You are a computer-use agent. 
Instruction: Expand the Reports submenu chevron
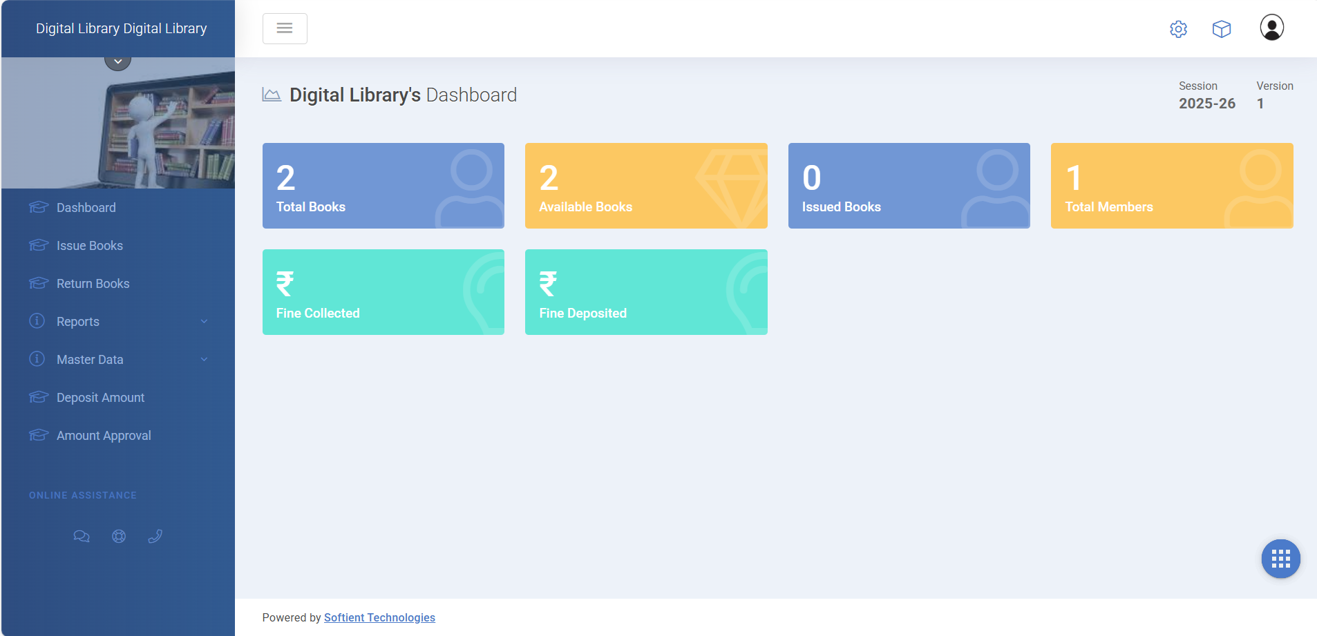pos(204,321)
